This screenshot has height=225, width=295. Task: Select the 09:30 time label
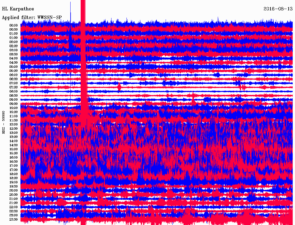point(14,104)
